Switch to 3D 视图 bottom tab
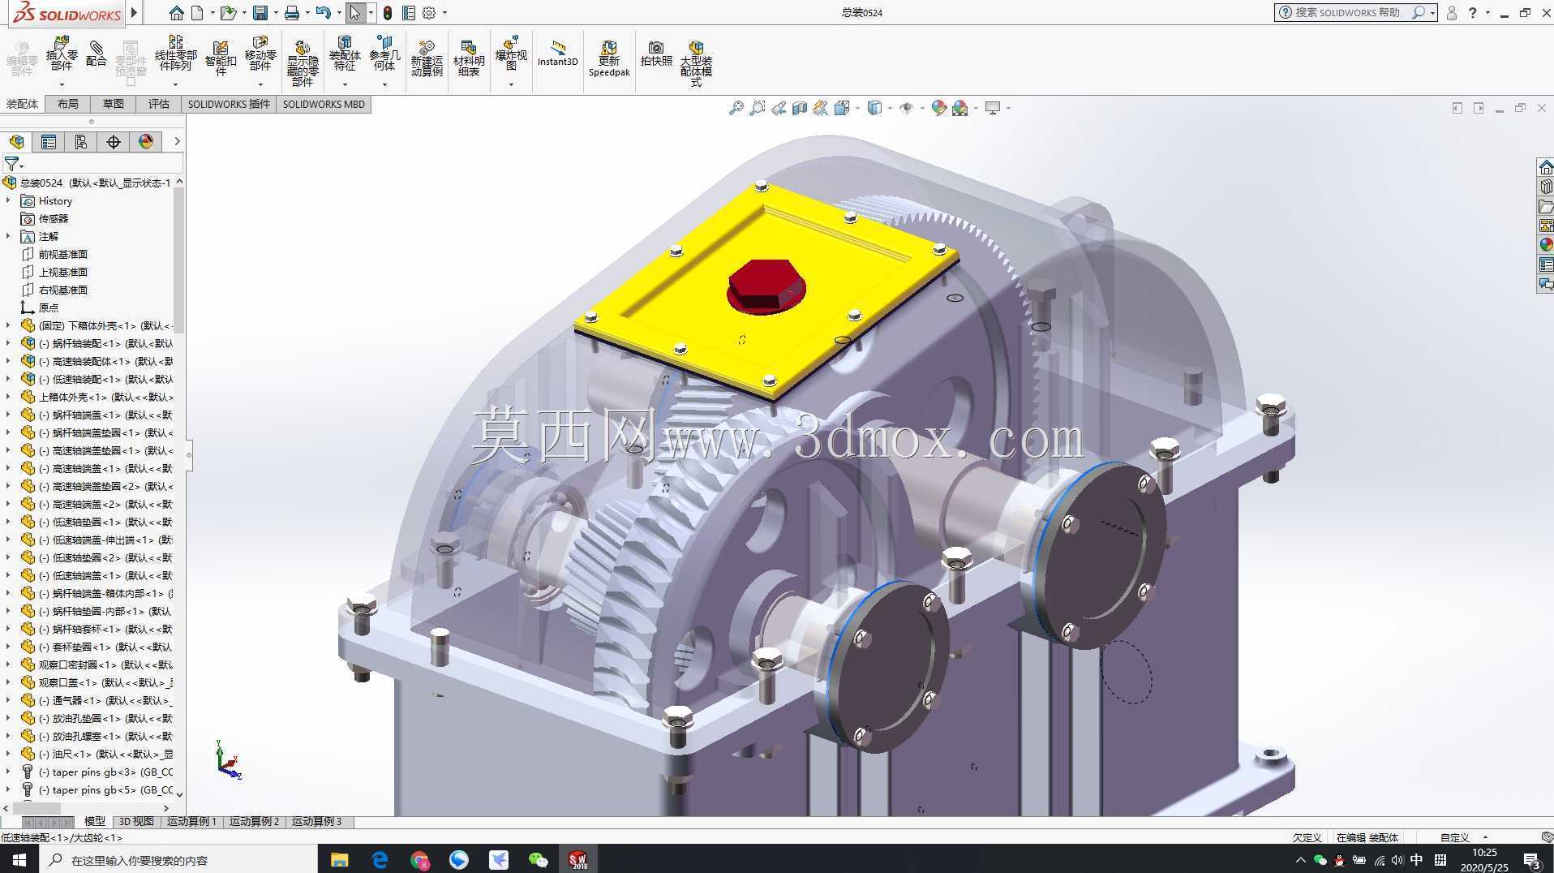Image resolution: width=1554 pixels, height=873 pixels. [x=136, y=821]
